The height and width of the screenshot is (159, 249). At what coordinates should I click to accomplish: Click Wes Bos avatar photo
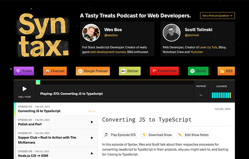pos(91,32)
